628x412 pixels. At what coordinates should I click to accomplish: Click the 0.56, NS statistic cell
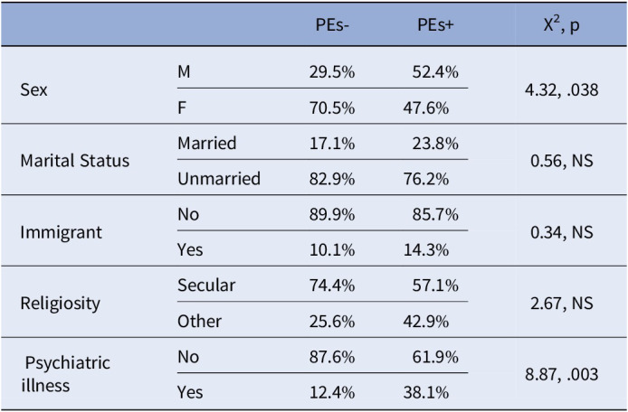point(562,161)
